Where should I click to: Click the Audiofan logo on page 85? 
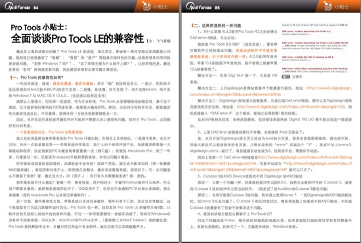pyautogui.click(x=199, y=7)
